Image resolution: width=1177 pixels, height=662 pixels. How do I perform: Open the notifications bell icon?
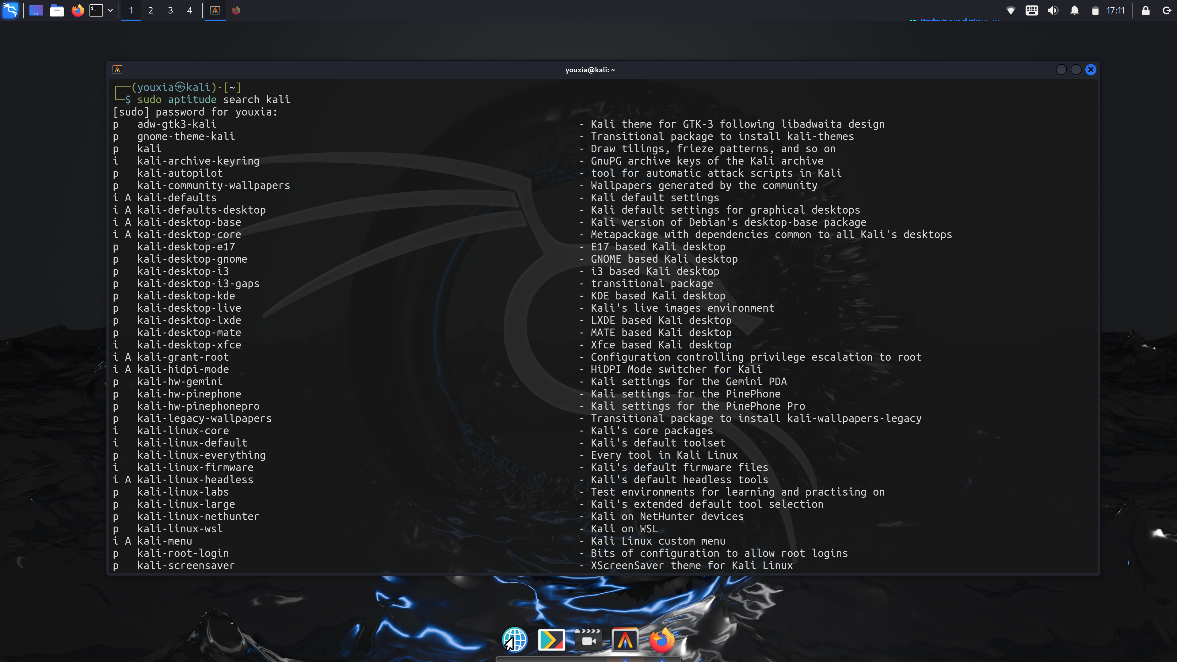click(x=1075, y=10)
